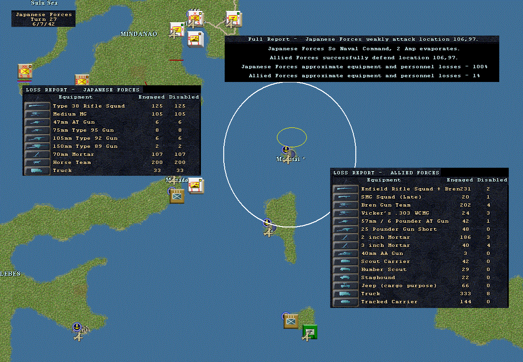Screen dimensions: 523x362
Task: Click the Scout Carrier vehicle icon
Action: click(345, 262)
